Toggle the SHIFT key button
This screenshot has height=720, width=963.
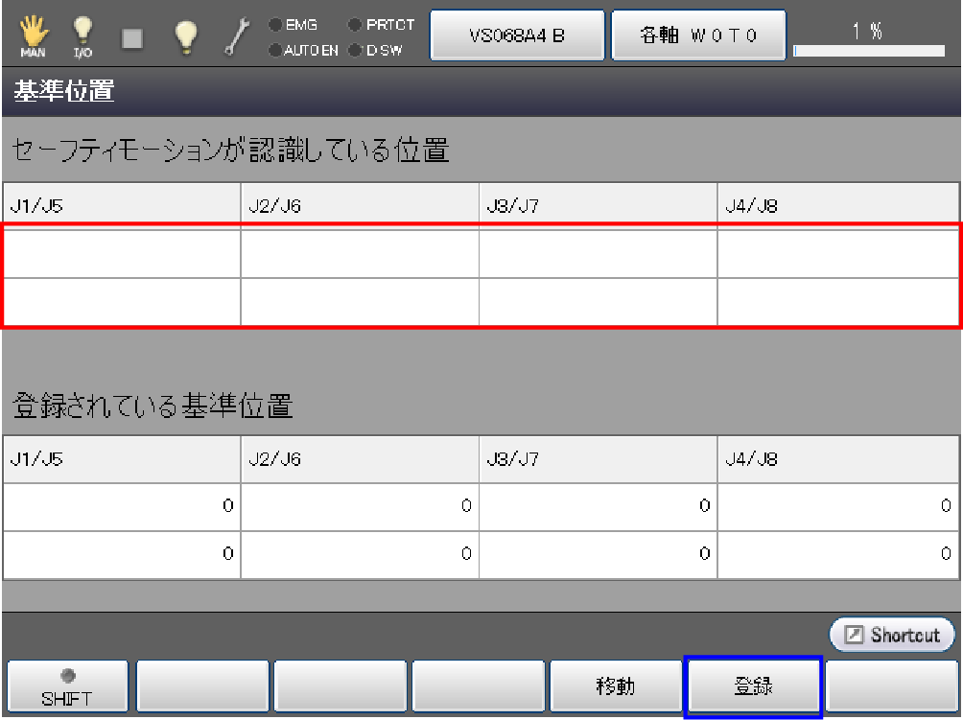pos(67,686)
